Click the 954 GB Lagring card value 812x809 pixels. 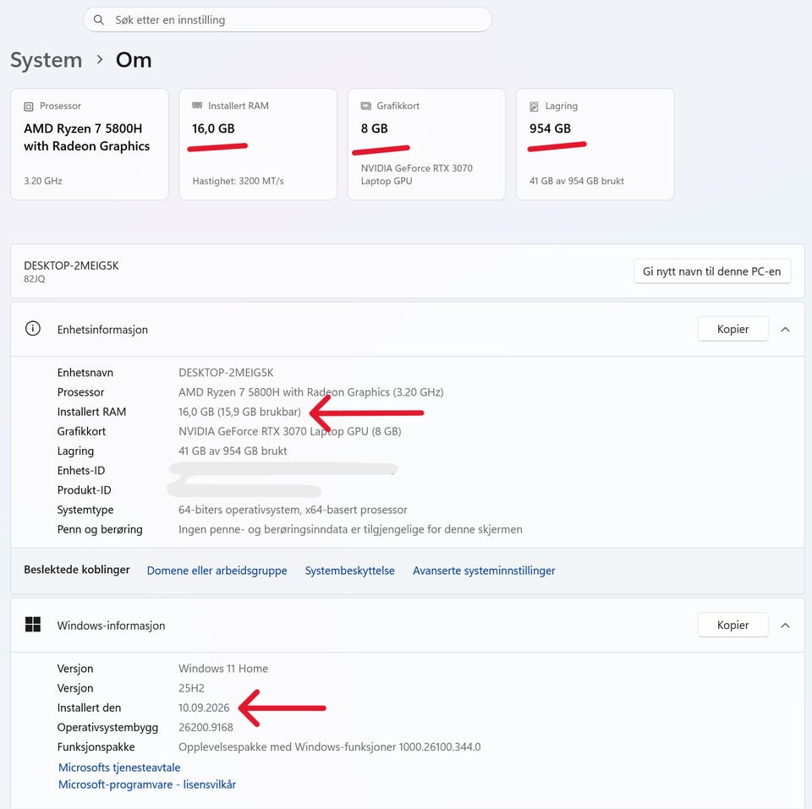[x=550, y=128]
